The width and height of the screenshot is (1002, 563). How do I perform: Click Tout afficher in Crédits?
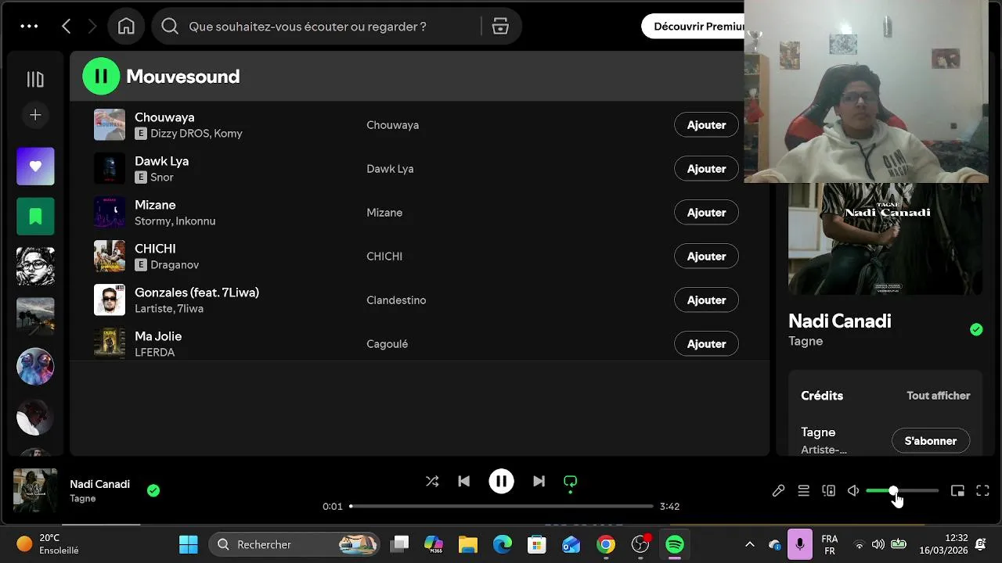tap(938, 396)
